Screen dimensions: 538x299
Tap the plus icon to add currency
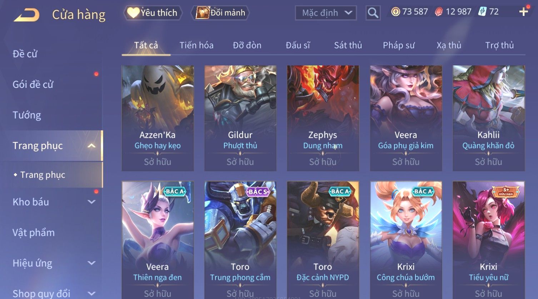pos(524,12)
